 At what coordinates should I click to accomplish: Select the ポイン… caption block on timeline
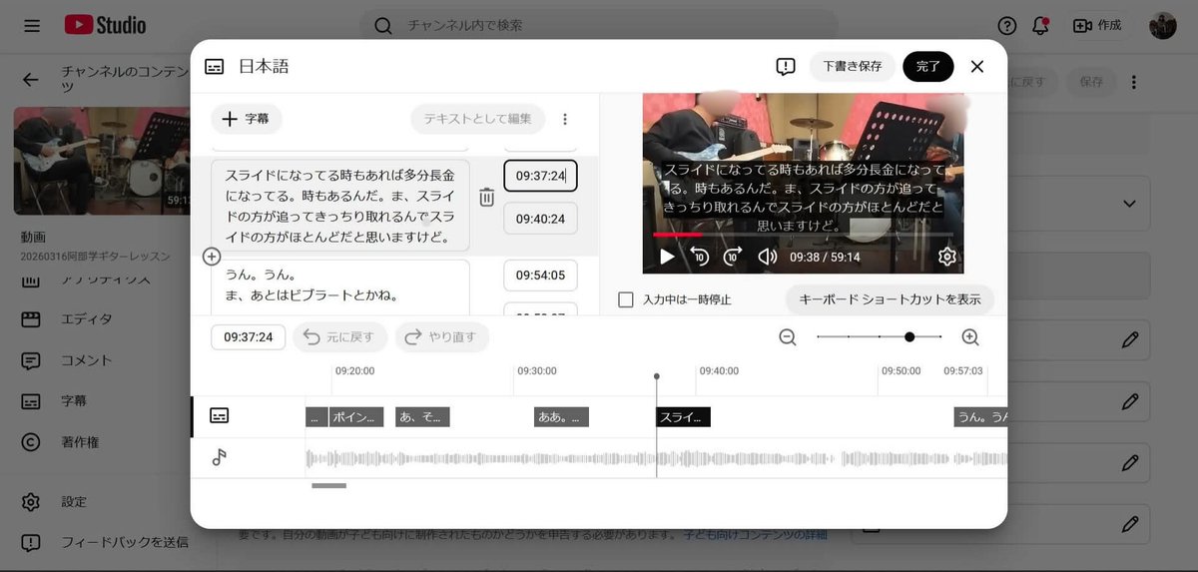tap(356, 417)
